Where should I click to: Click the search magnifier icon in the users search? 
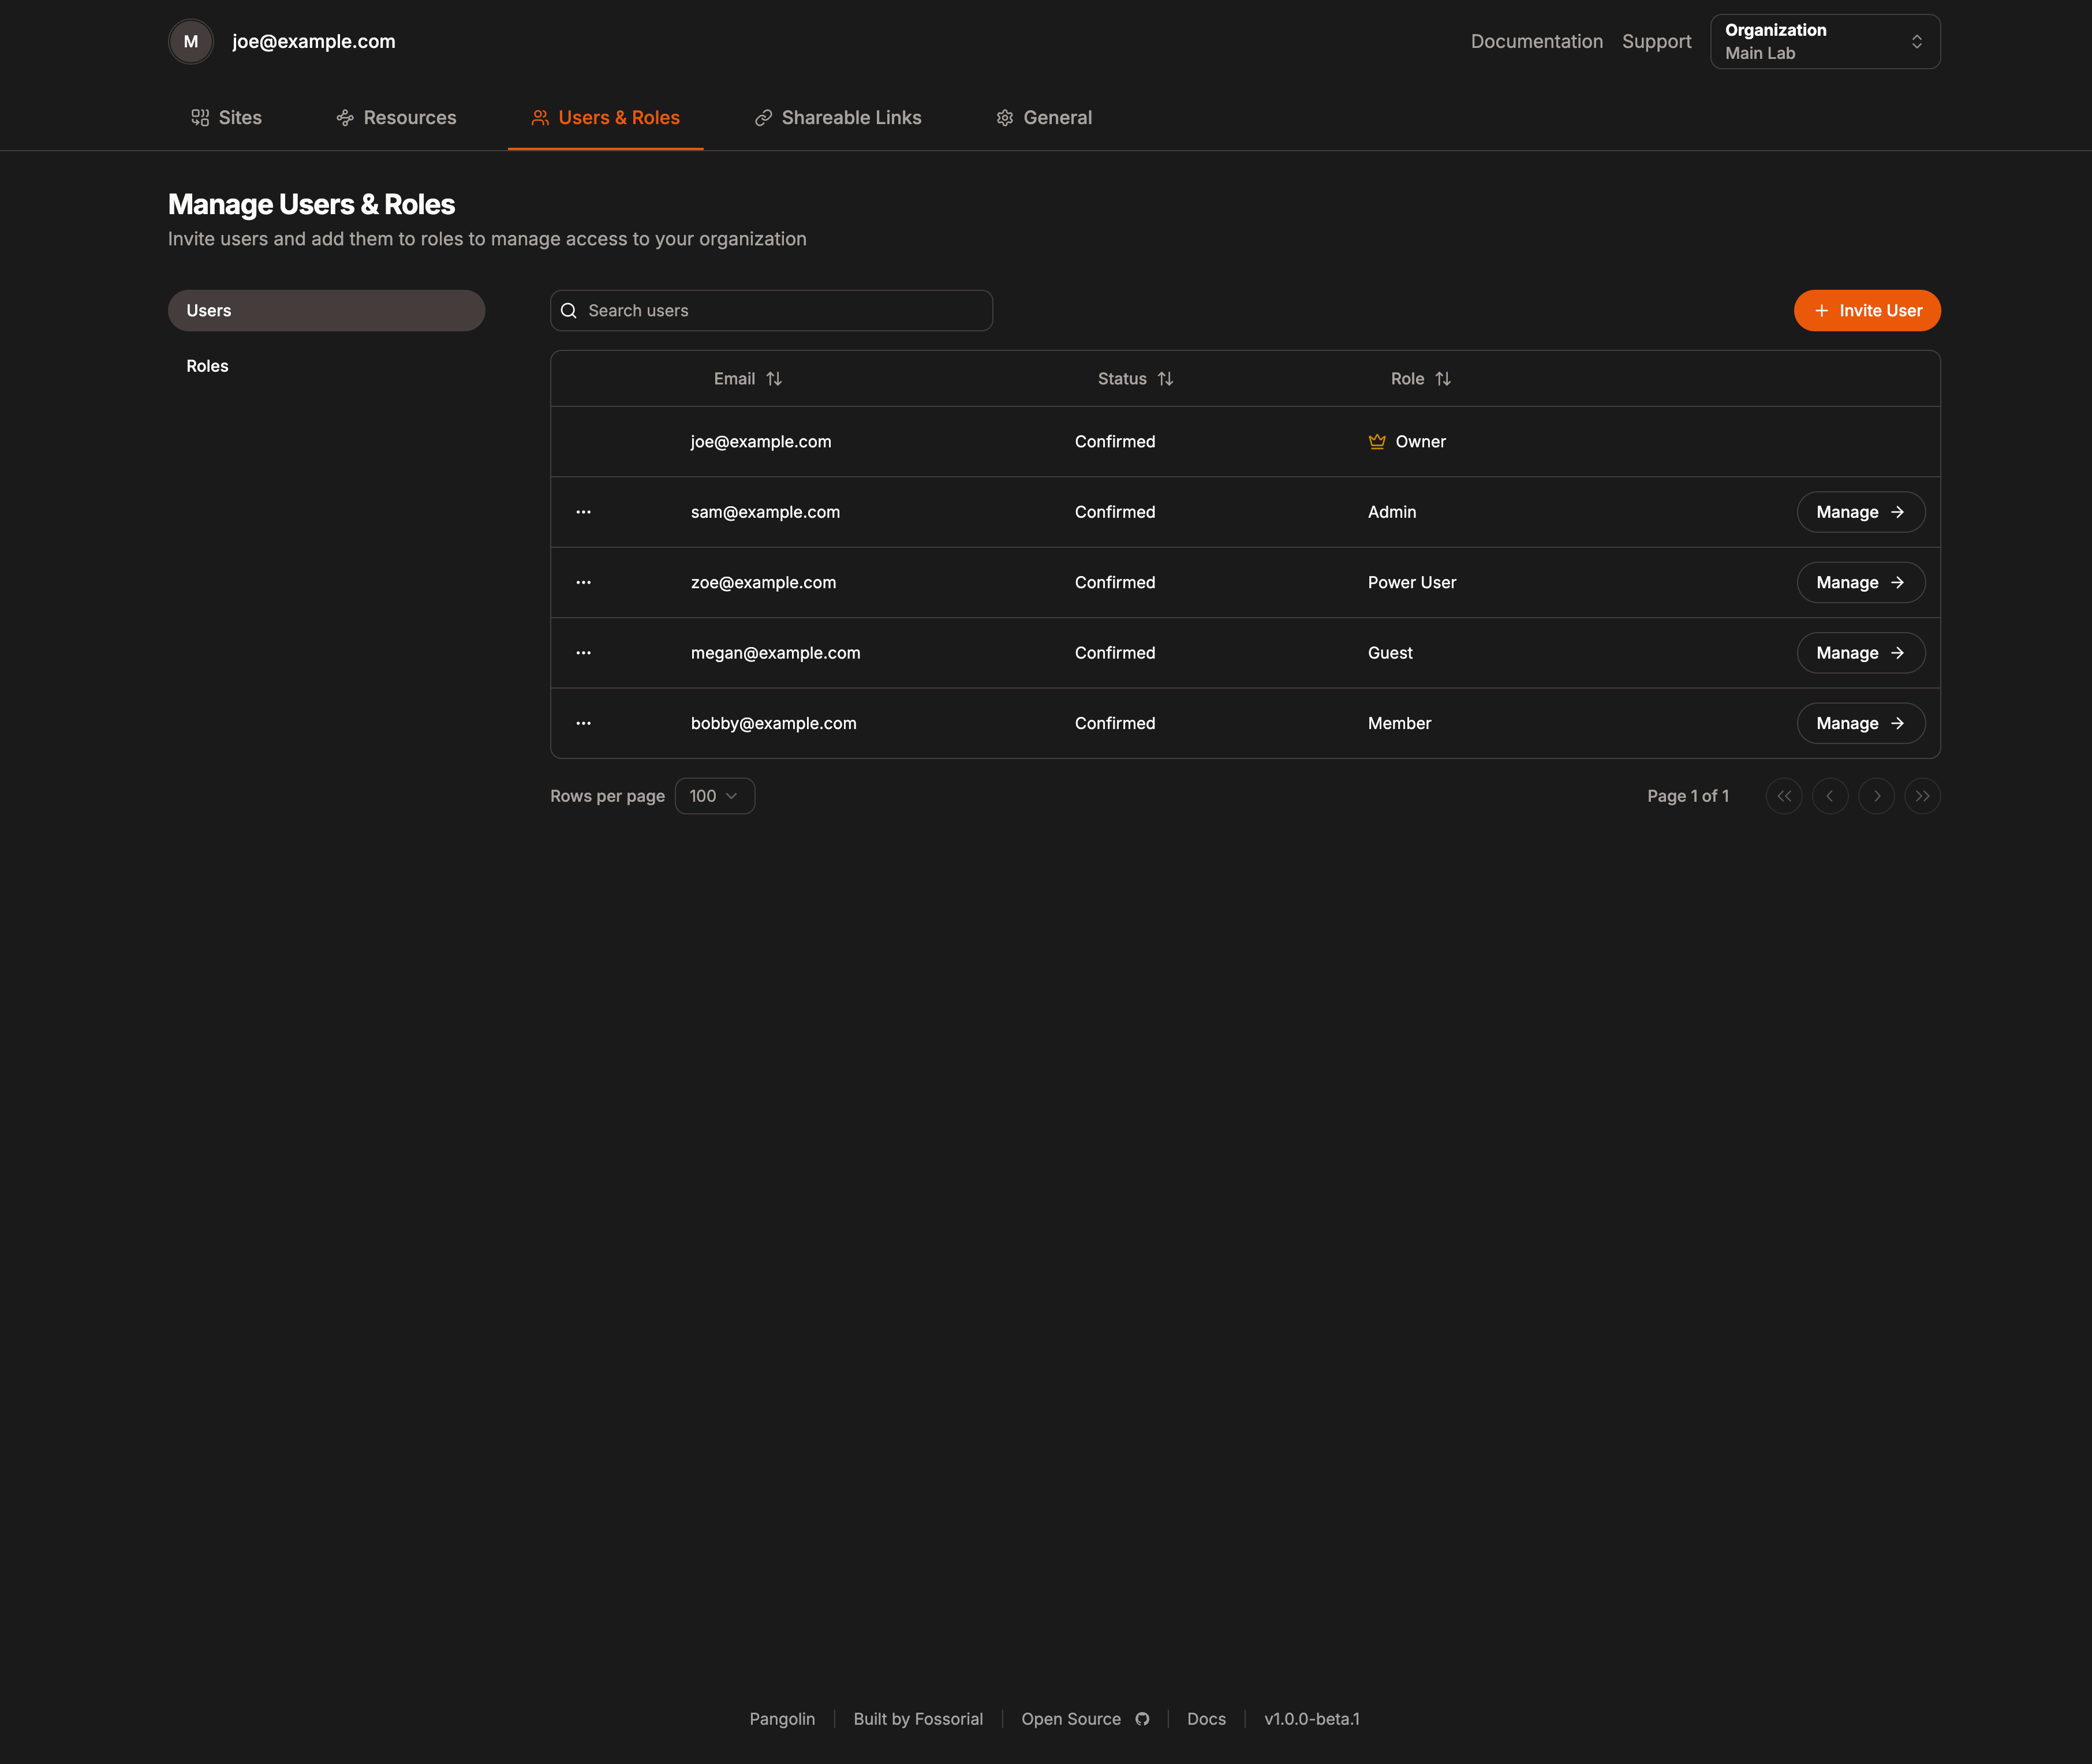pos(569,310)
